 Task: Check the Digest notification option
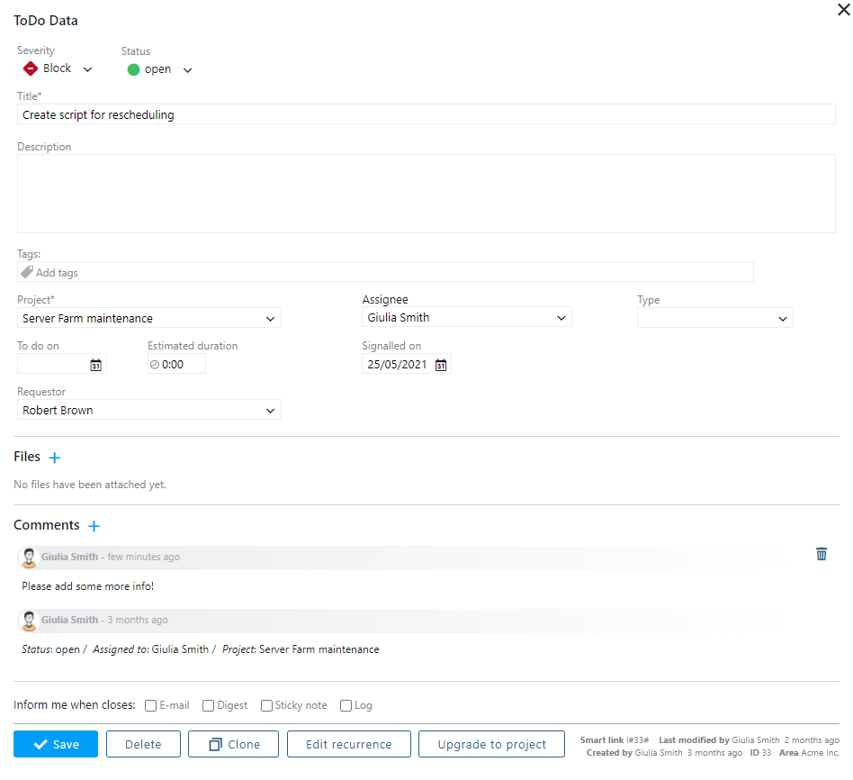(209, 706)
